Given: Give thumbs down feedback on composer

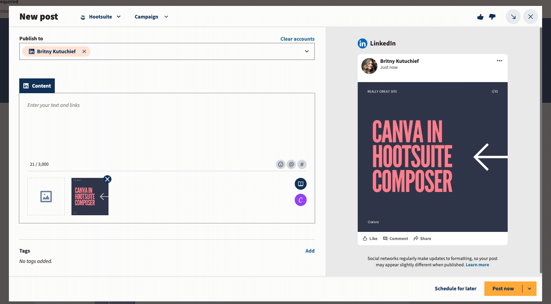Looking at the screenshot, I should (492, 17).
